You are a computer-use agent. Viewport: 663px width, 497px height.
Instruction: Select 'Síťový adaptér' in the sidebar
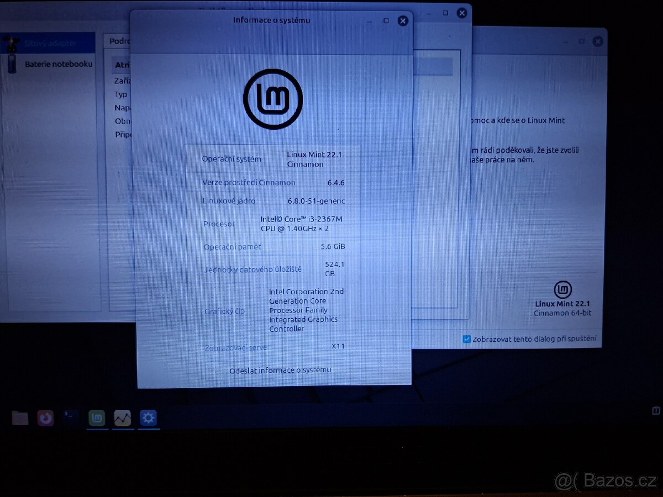click(50, 43)
